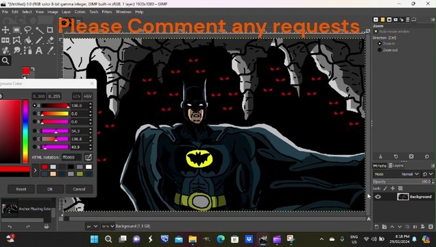
Task: Switch to HSV color model button
Action: point(88,96)
